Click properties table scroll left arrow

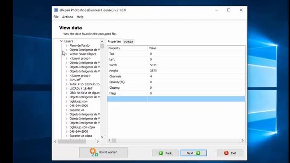109,140
